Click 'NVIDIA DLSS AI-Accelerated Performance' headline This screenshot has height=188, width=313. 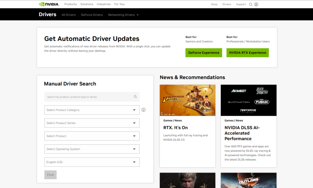pyautogui.click(x=242, y=133)
